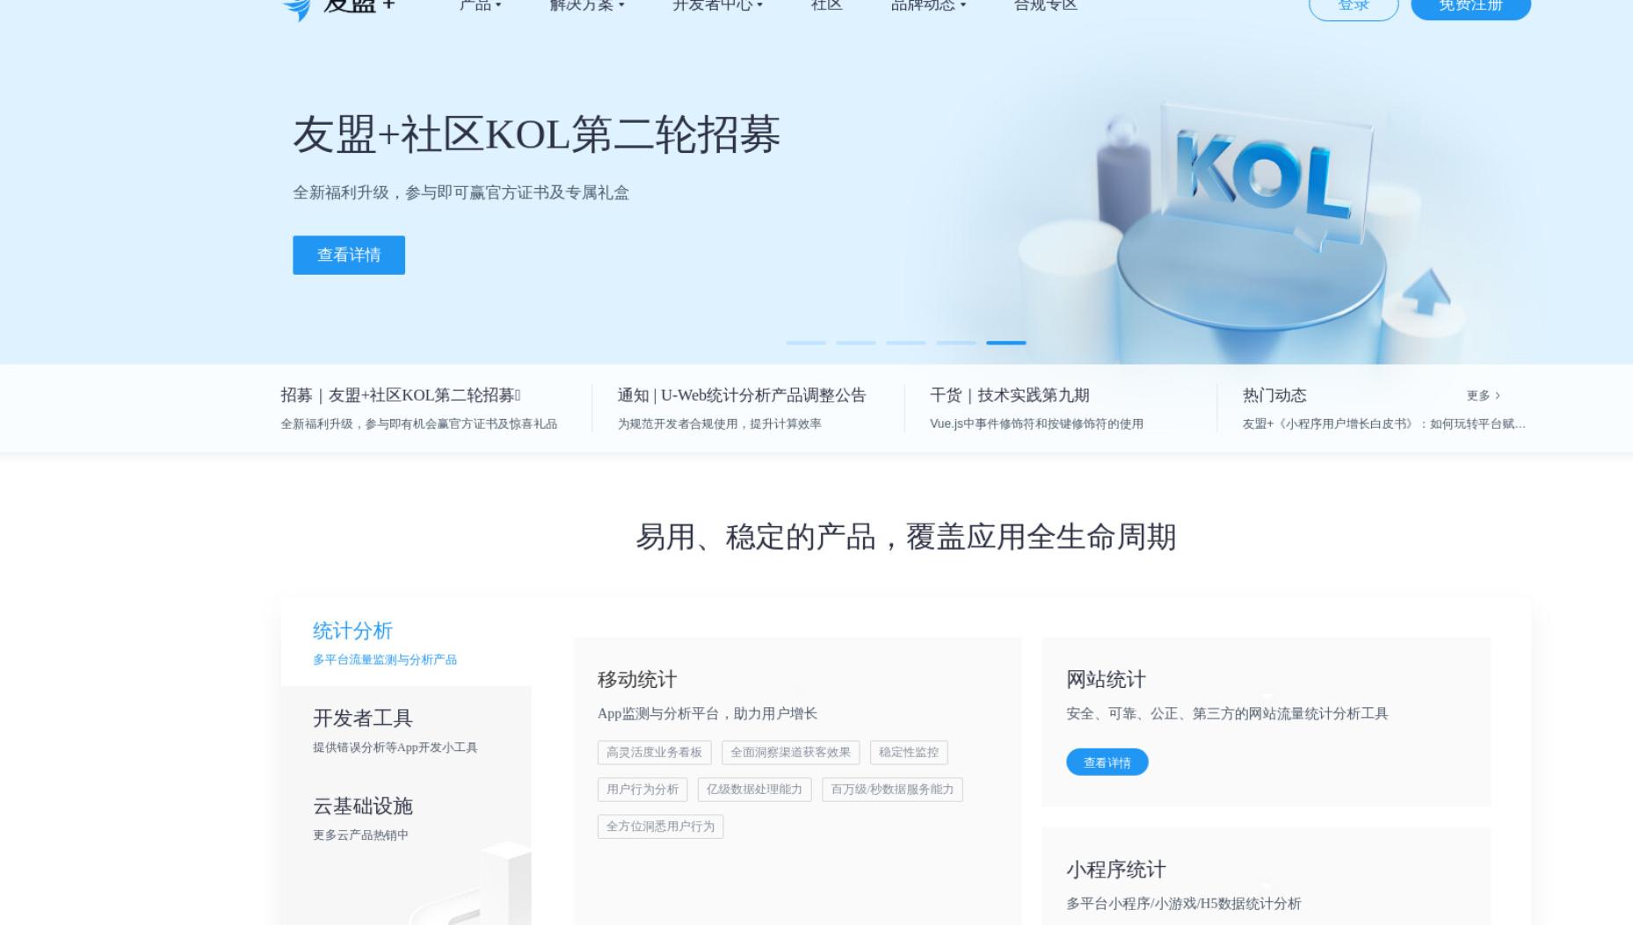This screenshot has width=1633, height=925.
Task: Switch to the 云基础设施 product tab
Action: tap(406, 818)
